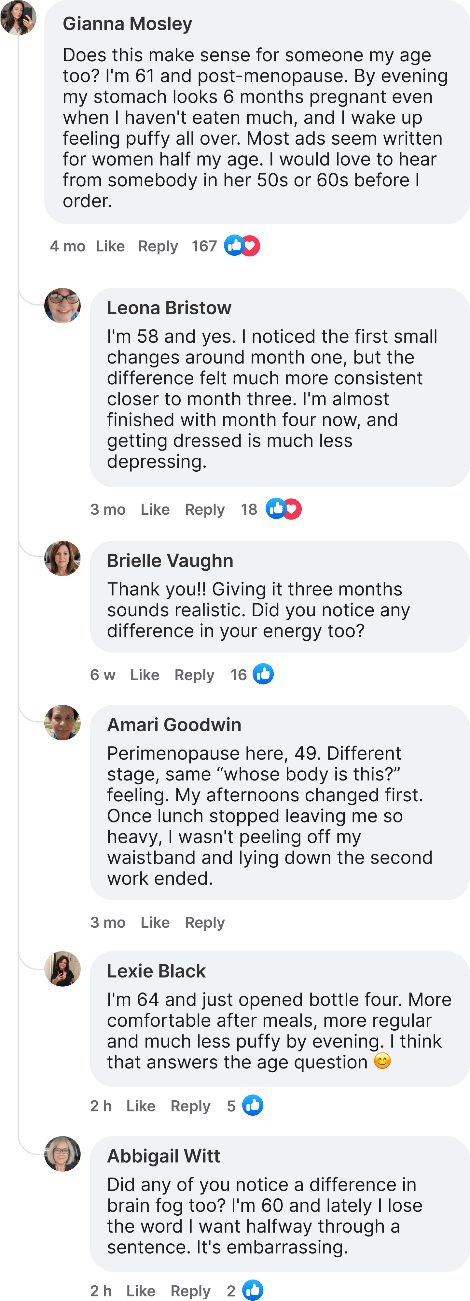Screen dimensions: 470x1301
Task: Open Brielle Vaughn's avatar photo
Action: (x=62, y=558)
